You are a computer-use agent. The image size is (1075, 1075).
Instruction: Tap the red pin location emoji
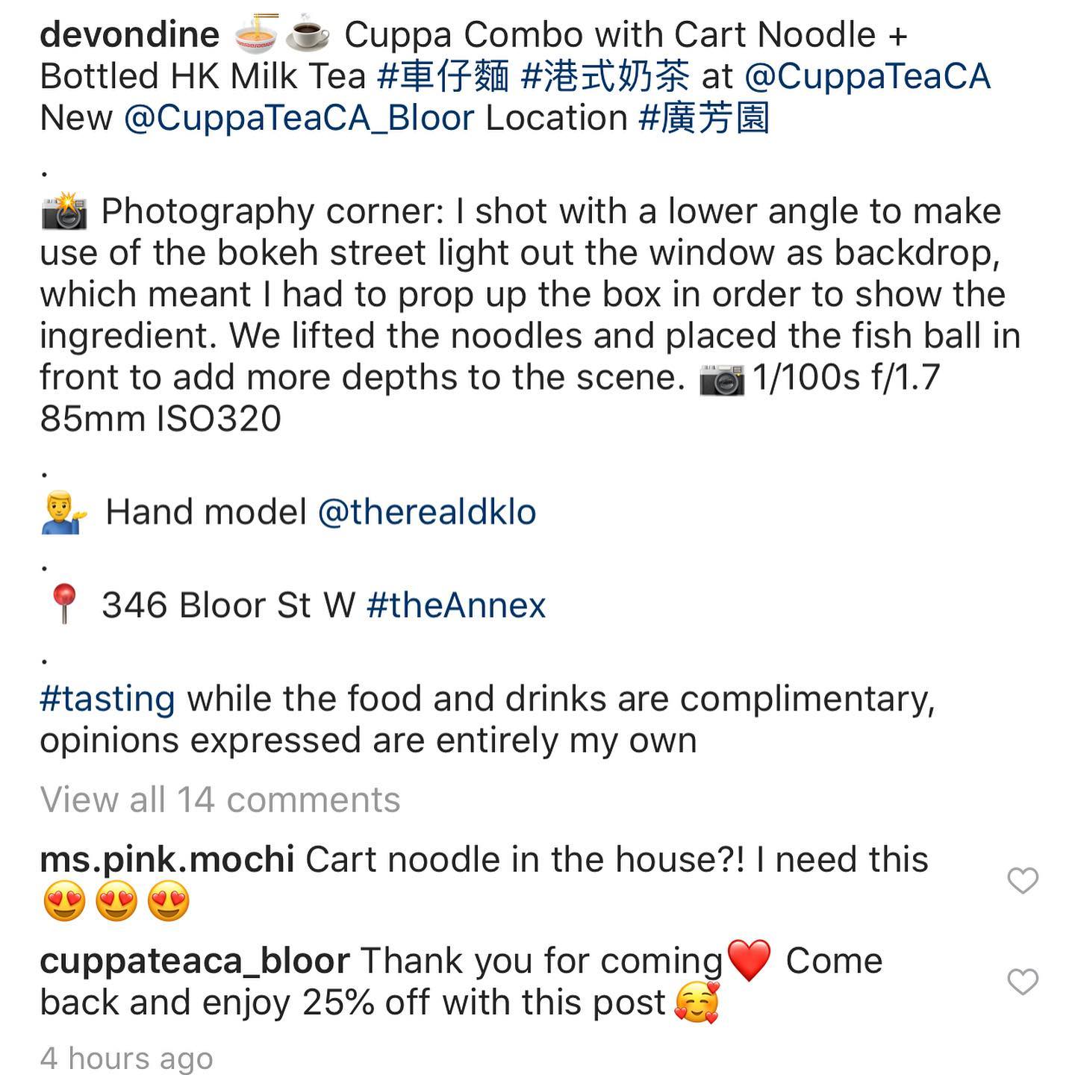pos(63,603)
